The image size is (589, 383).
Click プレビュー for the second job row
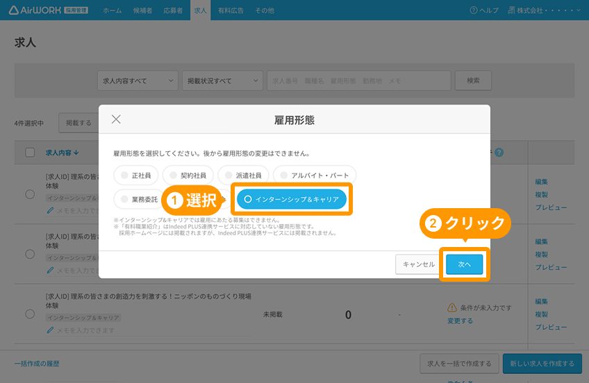551,267
